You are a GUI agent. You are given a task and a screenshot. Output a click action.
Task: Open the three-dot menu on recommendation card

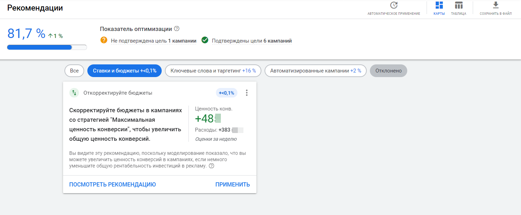pos(247,93)
